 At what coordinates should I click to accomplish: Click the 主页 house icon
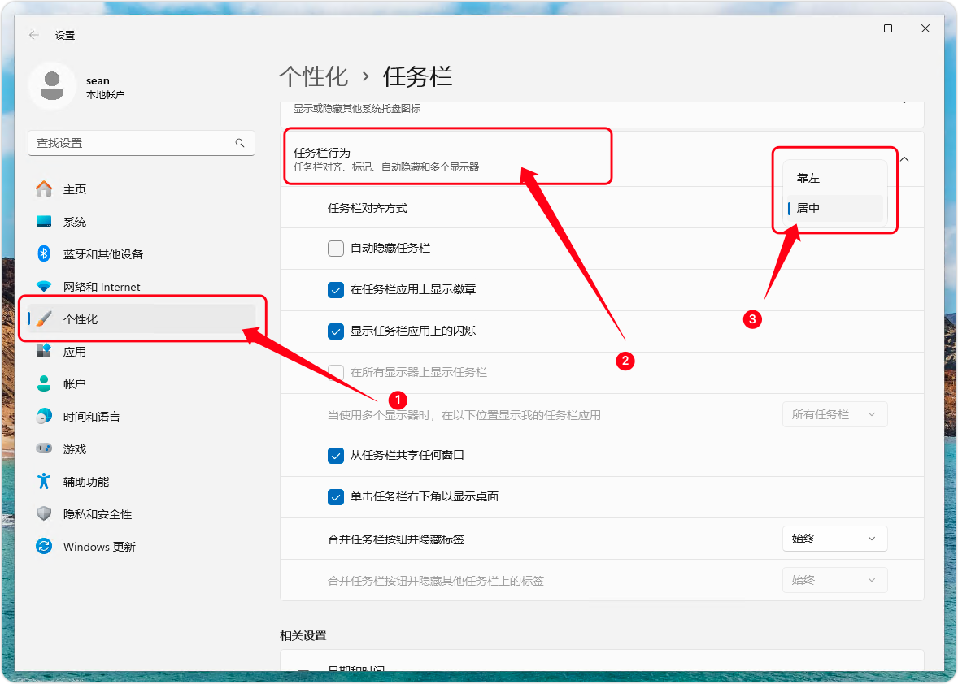(44, 189)
